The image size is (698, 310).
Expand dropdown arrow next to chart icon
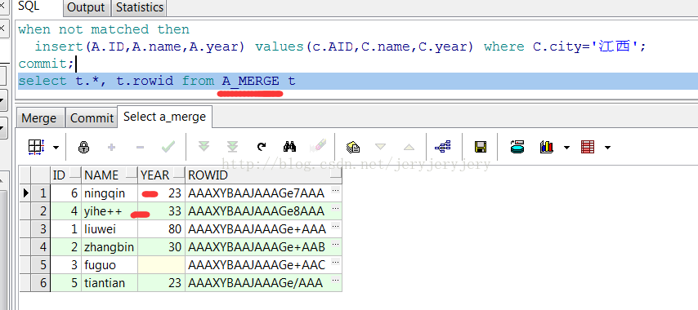coord(566,148)
